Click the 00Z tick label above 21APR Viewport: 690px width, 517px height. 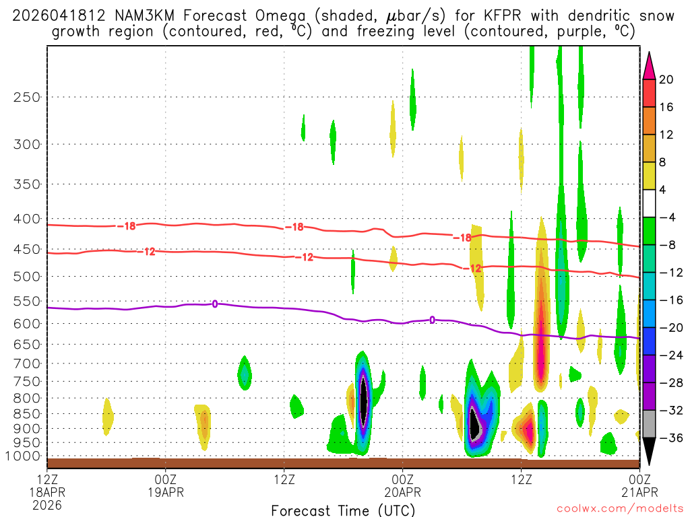(x=640, y=479)
